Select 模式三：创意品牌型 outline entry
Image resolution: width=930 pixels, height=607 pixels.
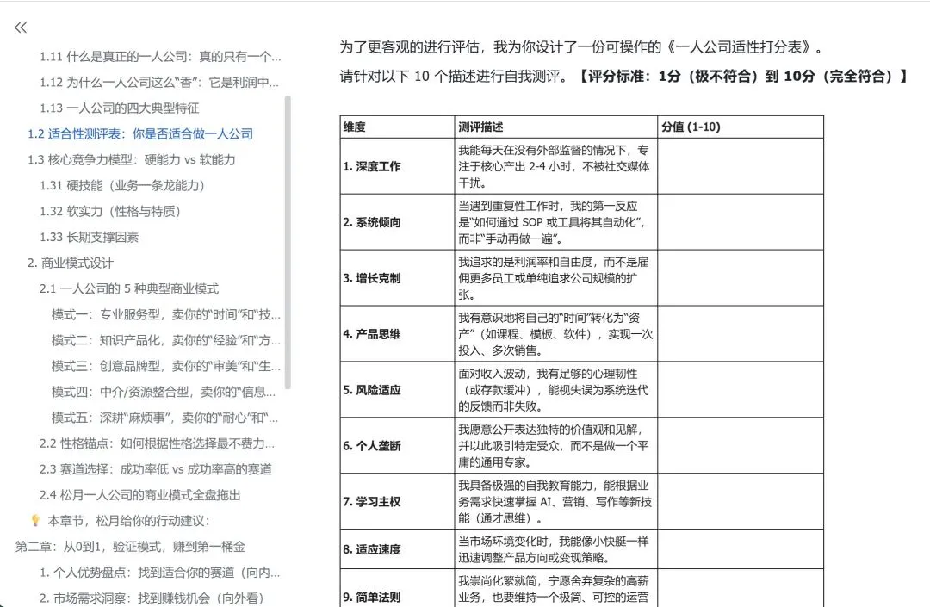click(x=166, y=366)
